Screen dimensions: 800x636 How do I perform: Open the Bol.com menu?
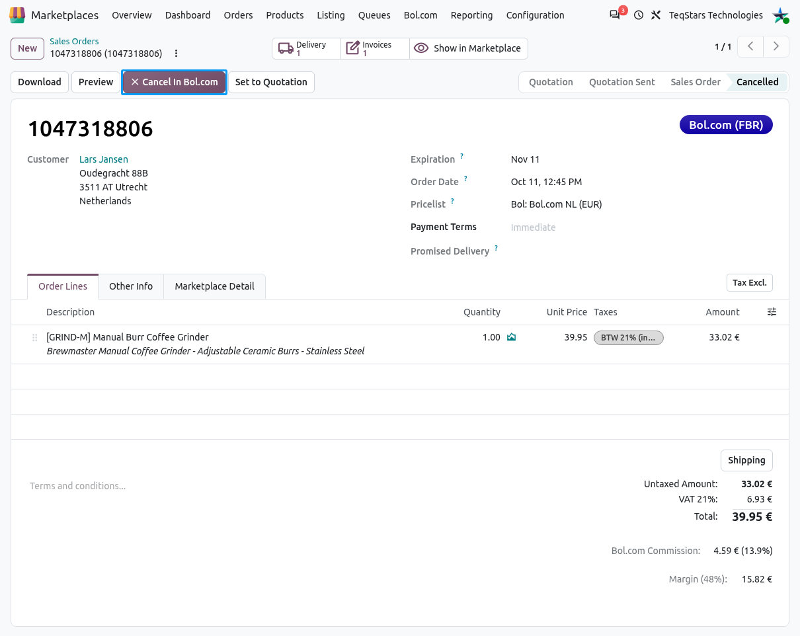[x=420, y=15]
